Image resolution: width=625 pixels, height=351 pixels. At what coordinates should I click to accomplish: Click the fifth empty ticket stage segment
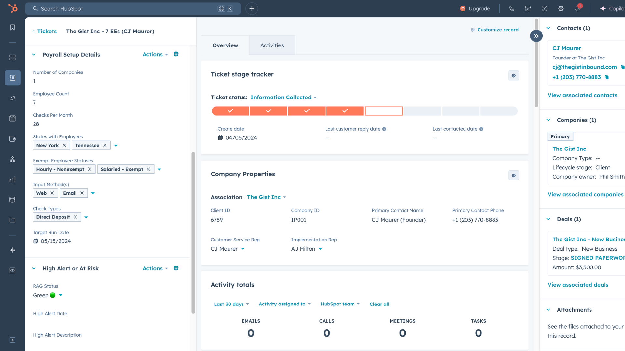[383, 111]
